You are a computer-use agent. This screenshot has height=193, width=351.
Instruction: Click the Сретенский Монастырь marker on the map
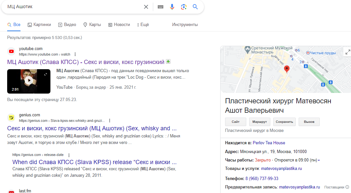(247, 49)
